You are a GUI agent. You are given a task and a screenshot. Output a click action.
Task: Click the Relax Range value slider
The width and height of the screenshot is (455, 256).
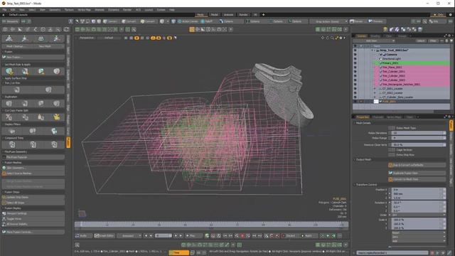(418, 138)
